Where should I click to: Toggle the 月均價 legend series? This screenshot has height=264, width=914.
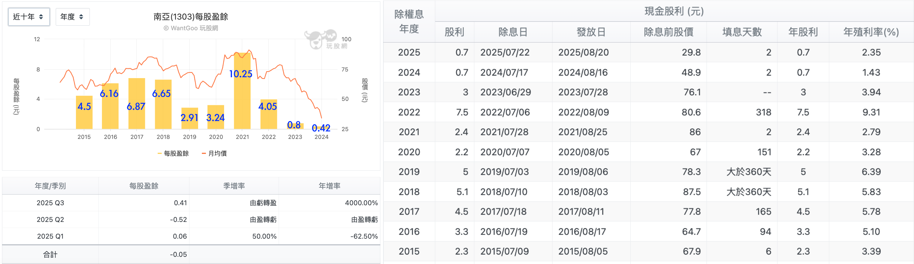coord(214,153)
